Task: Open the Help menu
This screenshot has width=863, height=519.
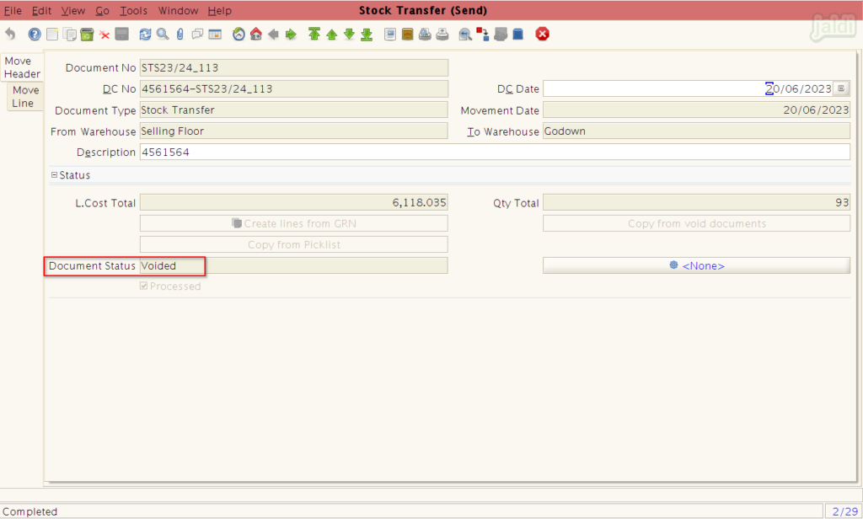Action: (220, 10)
